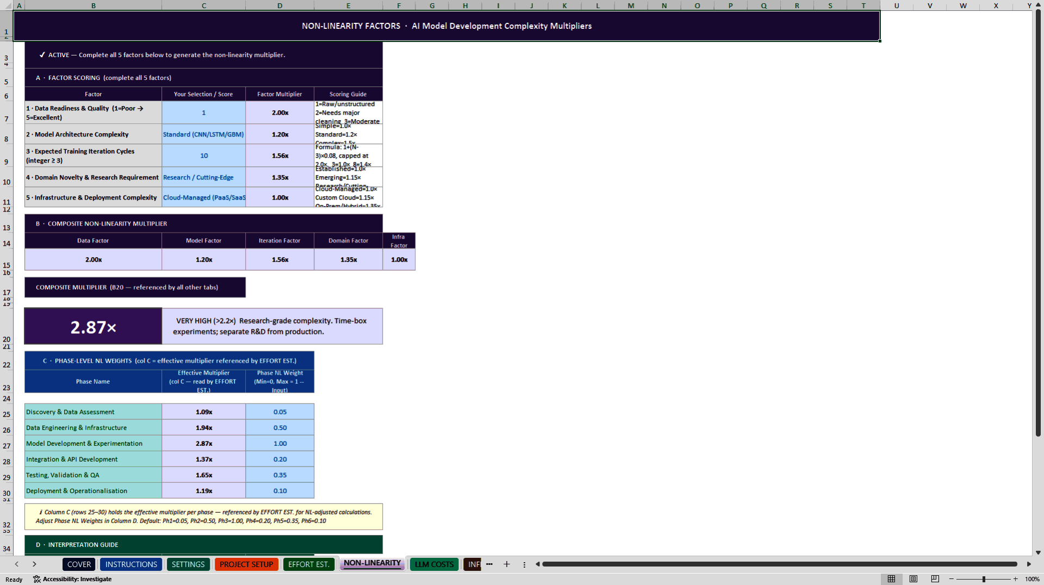The image size is (1044, 585).
Task: Open the SETTINGS sheet tab
Action: click(x=188, y=564)
